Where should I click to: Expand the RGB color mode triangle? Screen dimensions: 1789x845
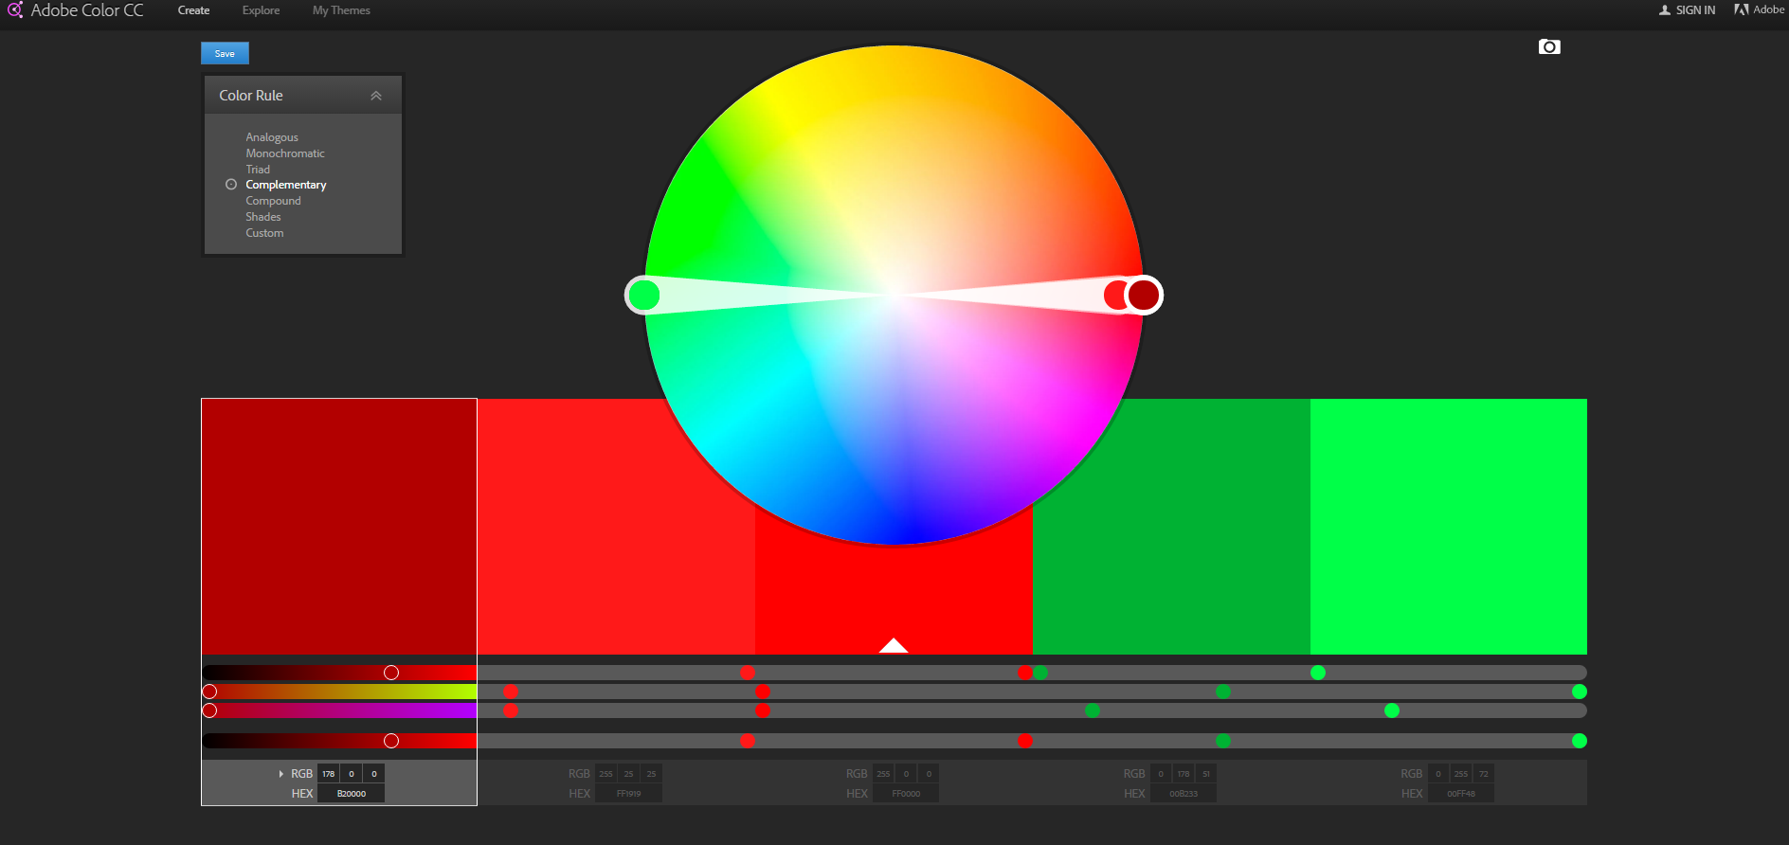281,774
